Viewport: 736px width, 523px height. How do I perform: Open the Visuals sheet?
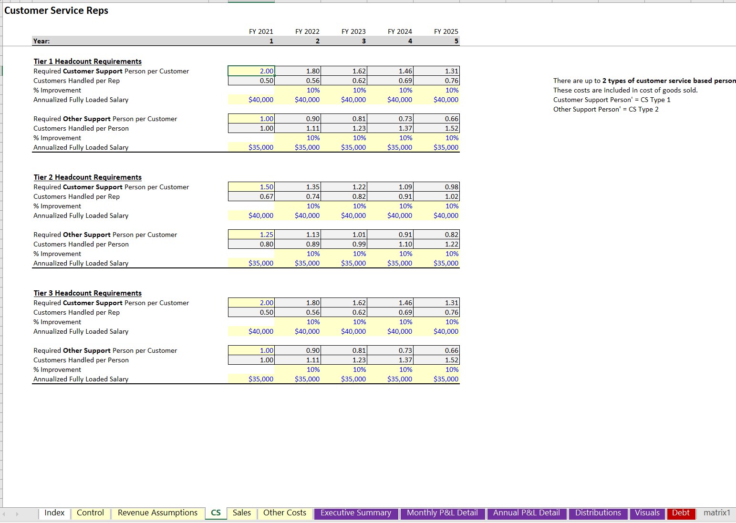point(647,513)
